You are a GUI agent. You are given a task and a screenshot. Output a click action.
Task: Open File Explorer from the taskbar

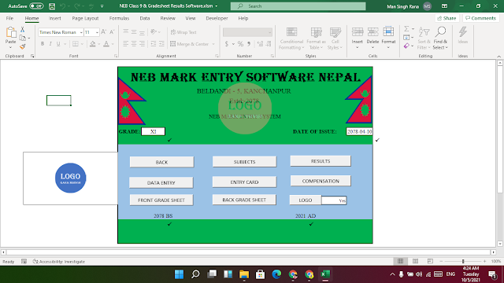coord(244,274)
